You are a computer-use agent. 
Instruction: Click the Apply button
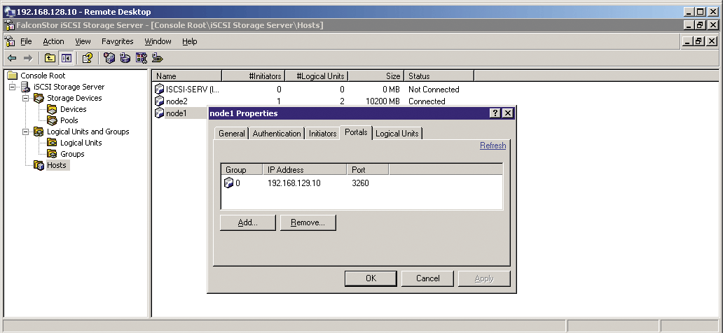pyautogui.click(x=484, y=278)
